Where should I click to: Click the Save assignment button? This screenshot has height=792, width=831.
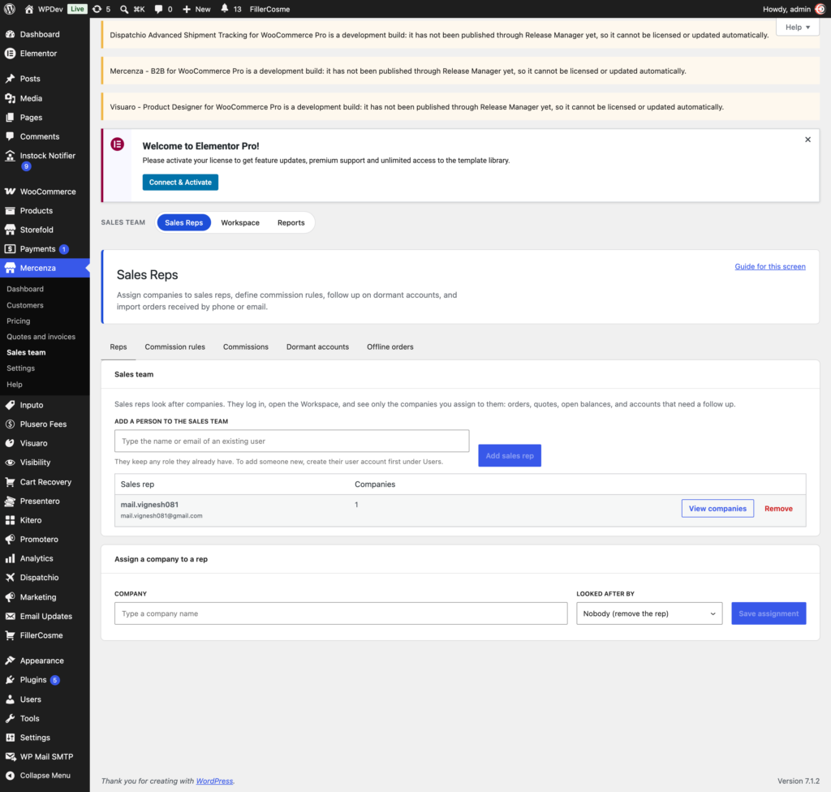pos(769,613)
